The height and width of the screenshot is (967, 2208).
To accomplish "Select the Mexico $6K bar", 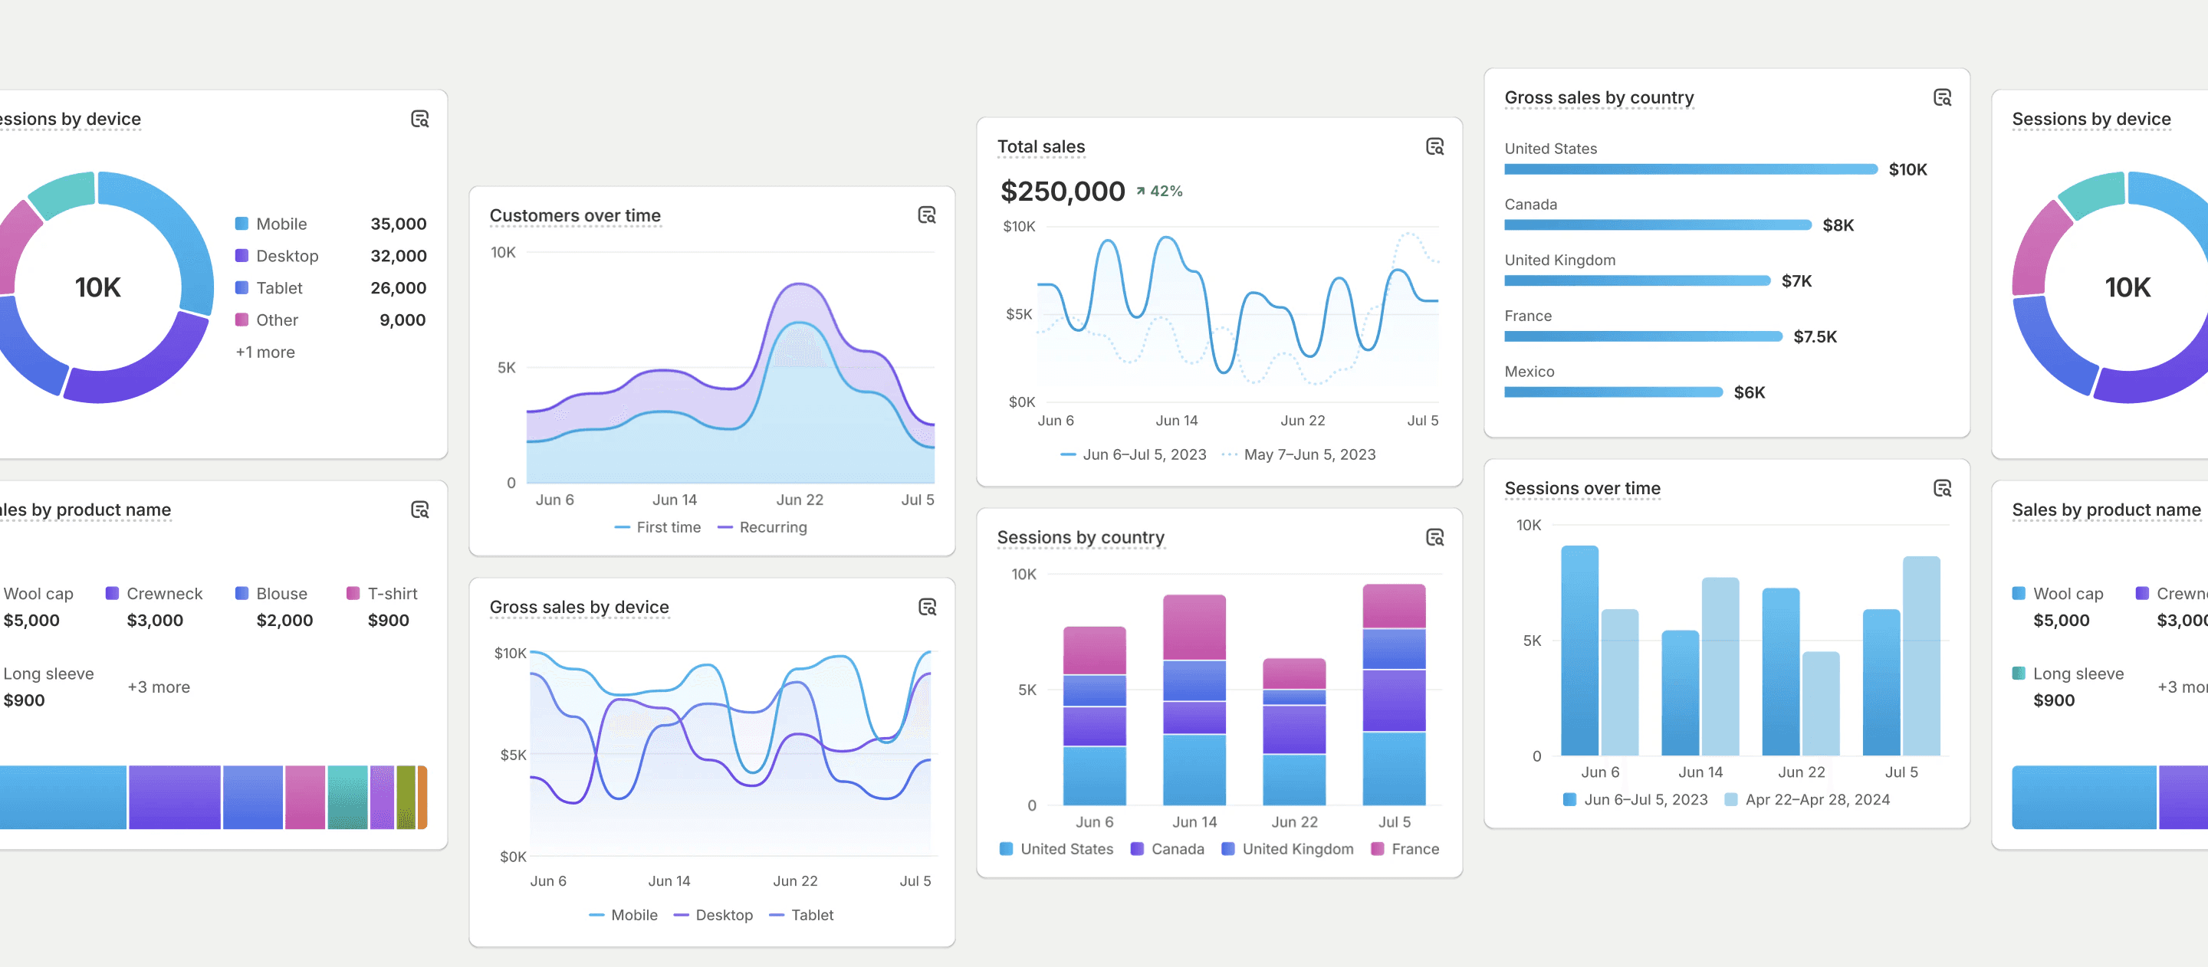I will (1613, 392).
